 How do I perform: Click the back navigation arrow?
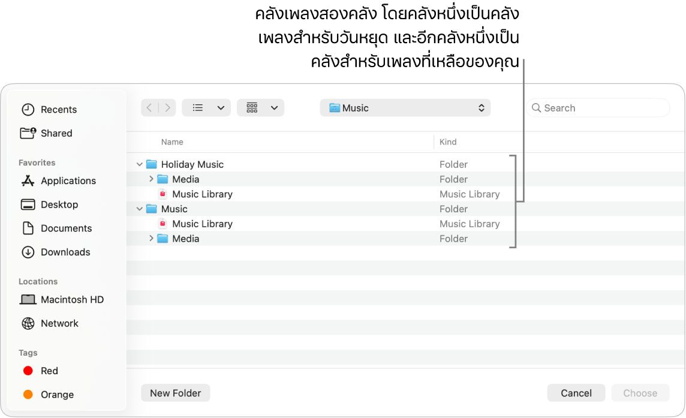[x=149, y=107]
